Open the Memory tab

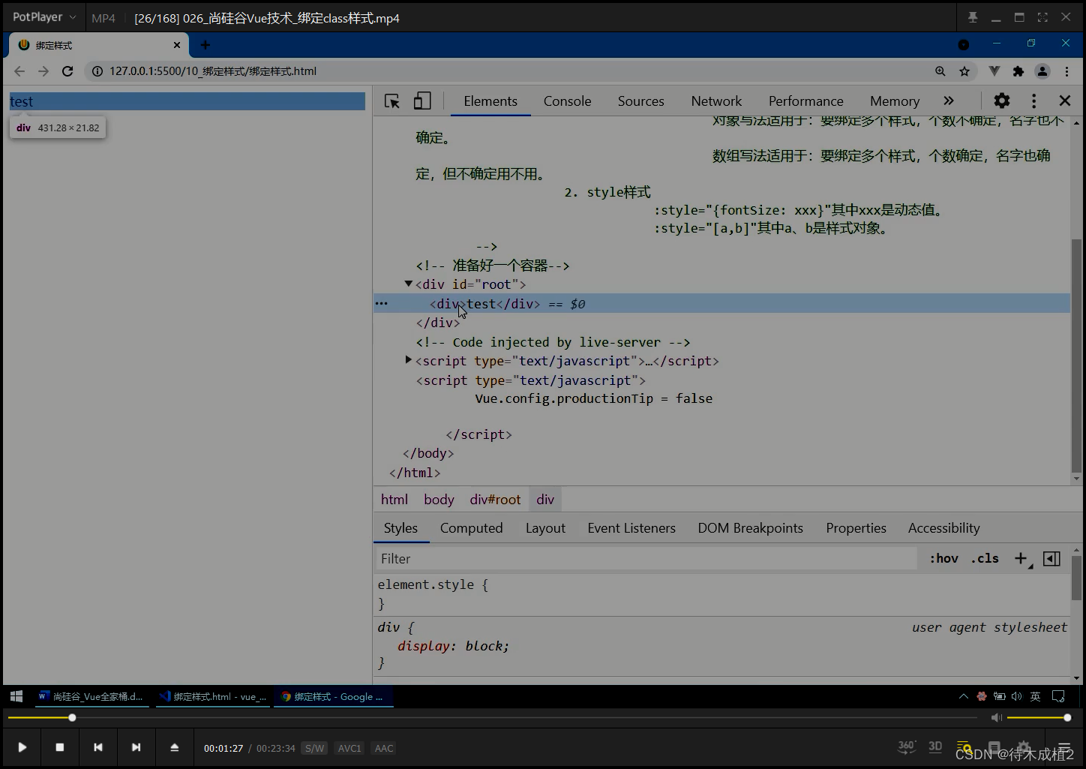(894, 101)
